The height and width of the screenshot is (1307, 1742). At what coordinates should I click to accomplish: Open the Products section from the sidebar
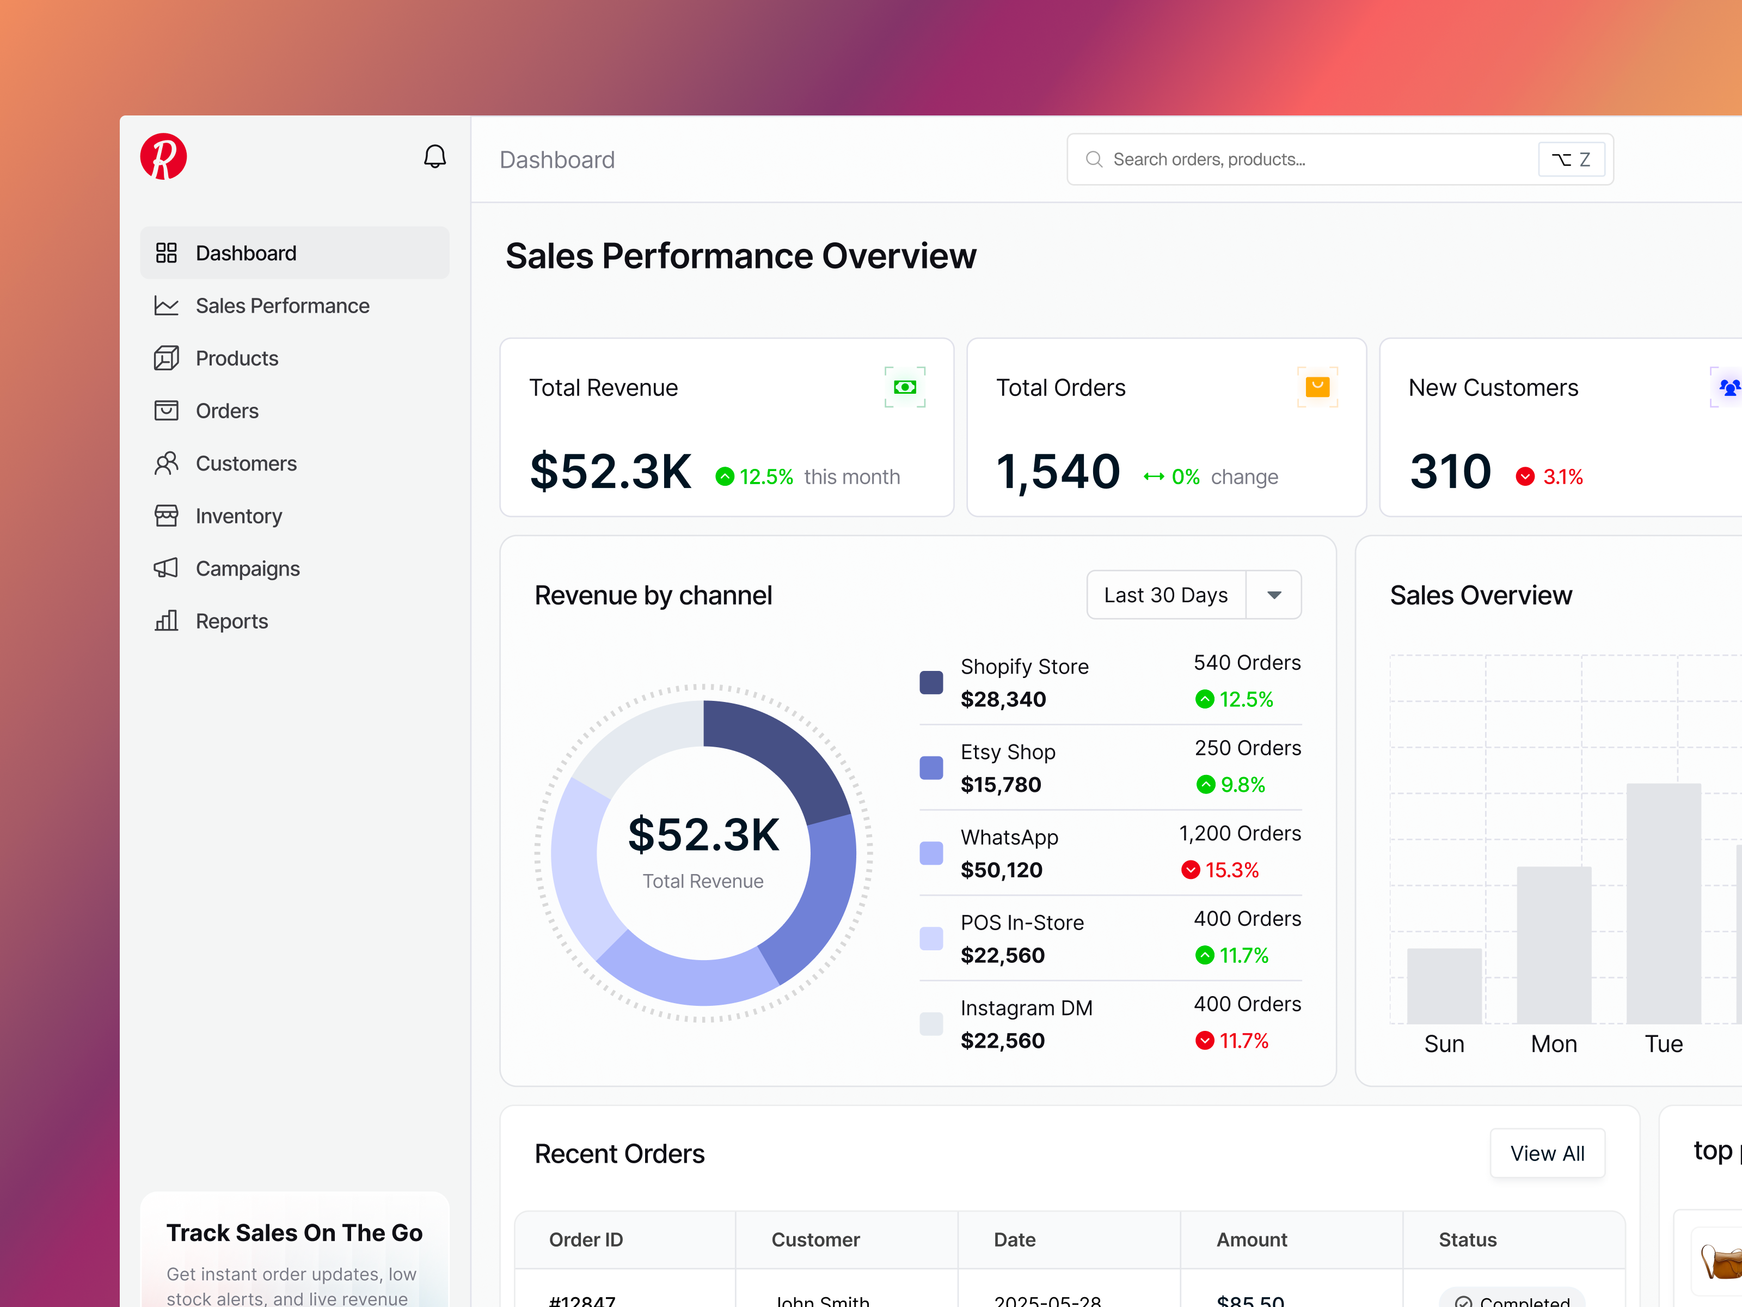[x=236, y=358]
